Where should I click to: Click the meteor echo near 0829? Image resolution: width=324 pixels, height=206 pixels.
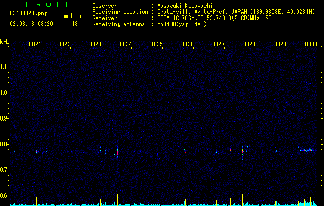click(275, 152)
